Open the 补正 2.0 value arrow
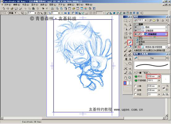171x124 pixels. tap(159, 94)
